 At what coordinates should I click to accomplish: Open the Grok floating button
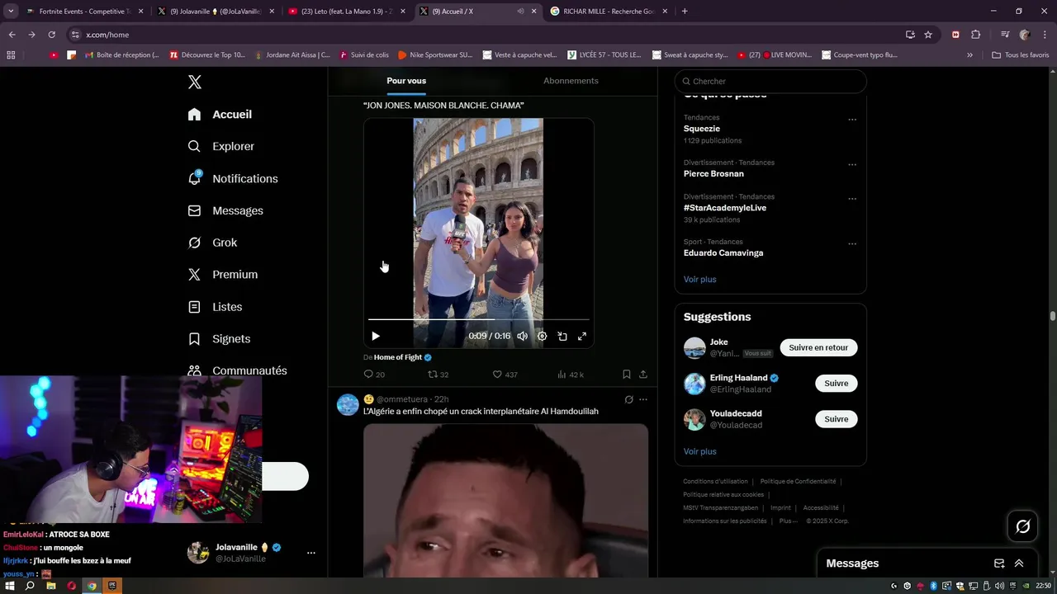pos(1023,526)
